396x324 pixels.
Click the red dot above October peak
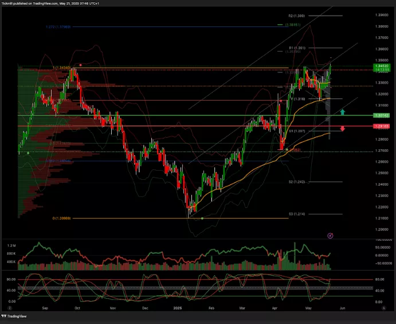click(x=80, y=65)
